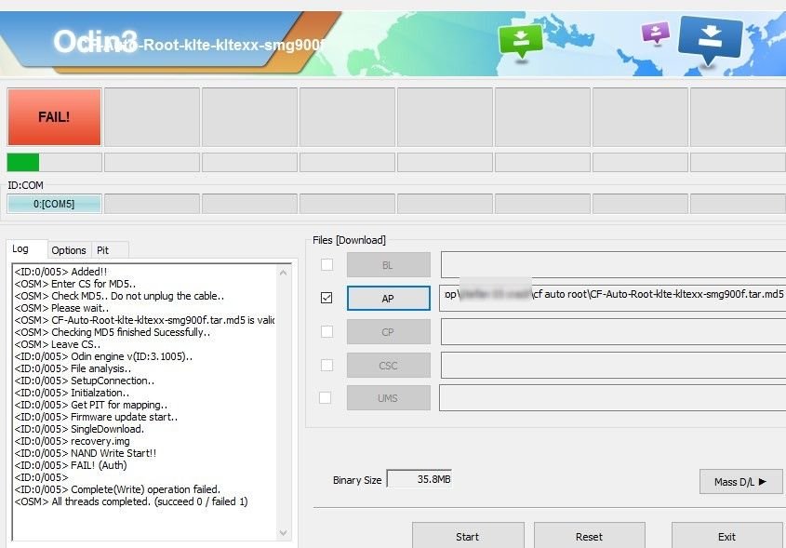Click the 'Leave CS..' log line

(58, 344)
